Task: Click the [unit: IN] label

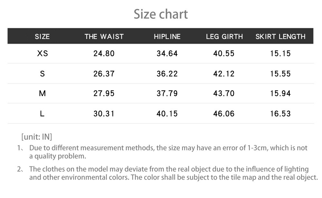Action: pos(36,137)
